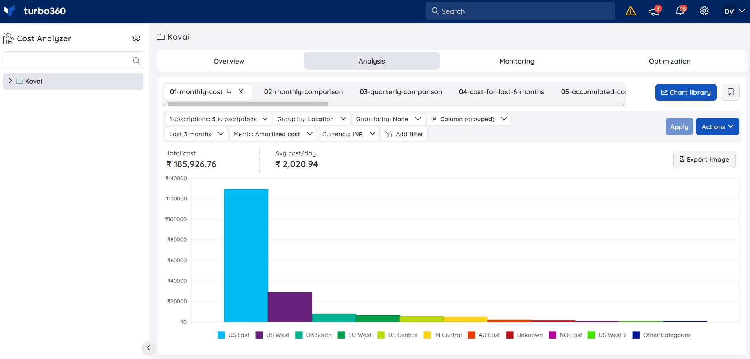
Task: Open the 04-cost-for-last-6-months tab
Action: pyautogui.click(x=501, y=92)
